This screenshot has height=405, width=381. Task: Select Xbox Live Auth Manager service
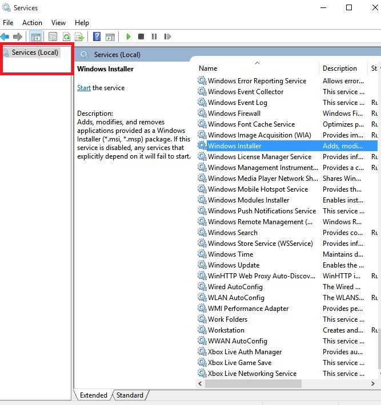(287, 352)
